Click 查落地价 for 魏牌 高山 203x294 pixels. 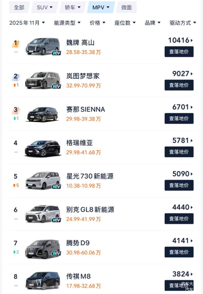[179, 52]
